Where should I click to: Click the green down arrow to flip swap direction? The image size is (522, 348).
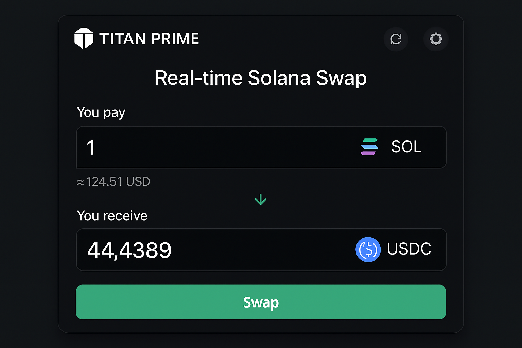click(261, 199)
